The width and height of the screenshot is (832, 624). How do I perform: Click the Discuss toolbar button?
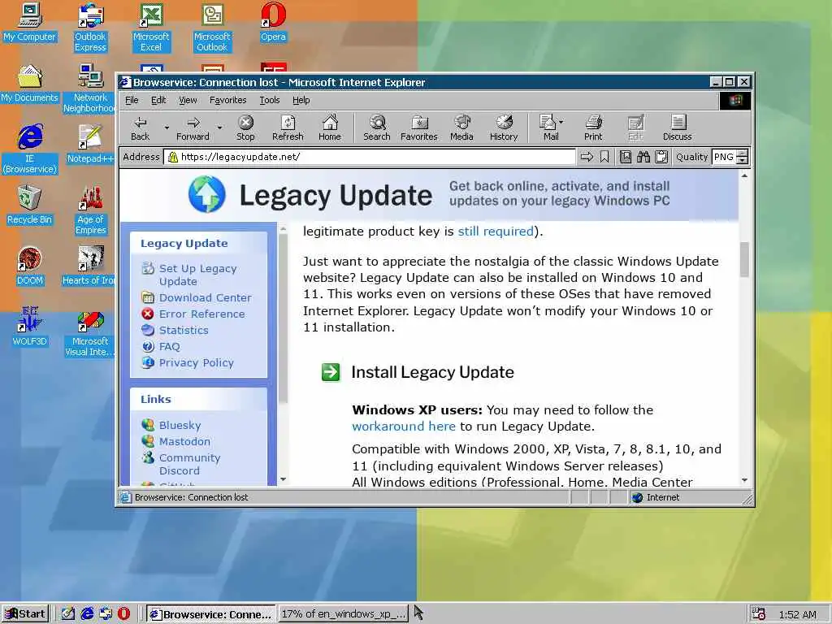pos(677,128)
